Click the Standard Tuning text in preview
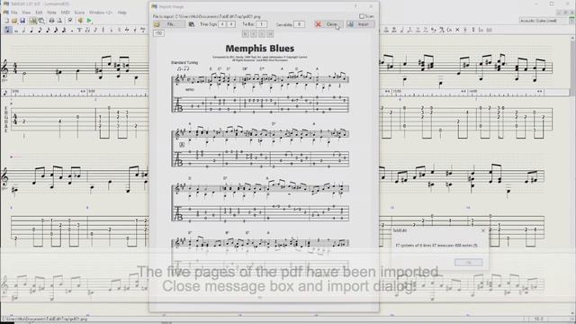 click(x=184, y=63)
